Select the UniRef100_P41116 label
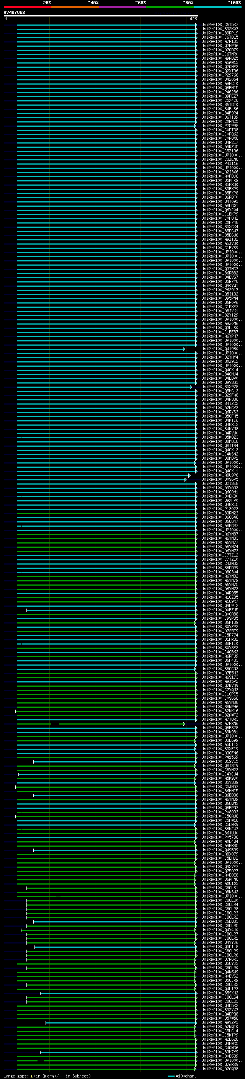The image size is (245, 1079). [x=220, y=164]
